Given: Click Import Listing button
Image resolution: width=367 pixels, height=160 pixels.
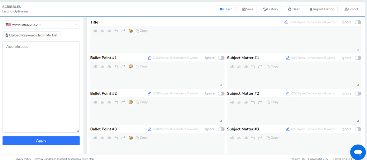Looking at the screenshot, I should 322,9.
